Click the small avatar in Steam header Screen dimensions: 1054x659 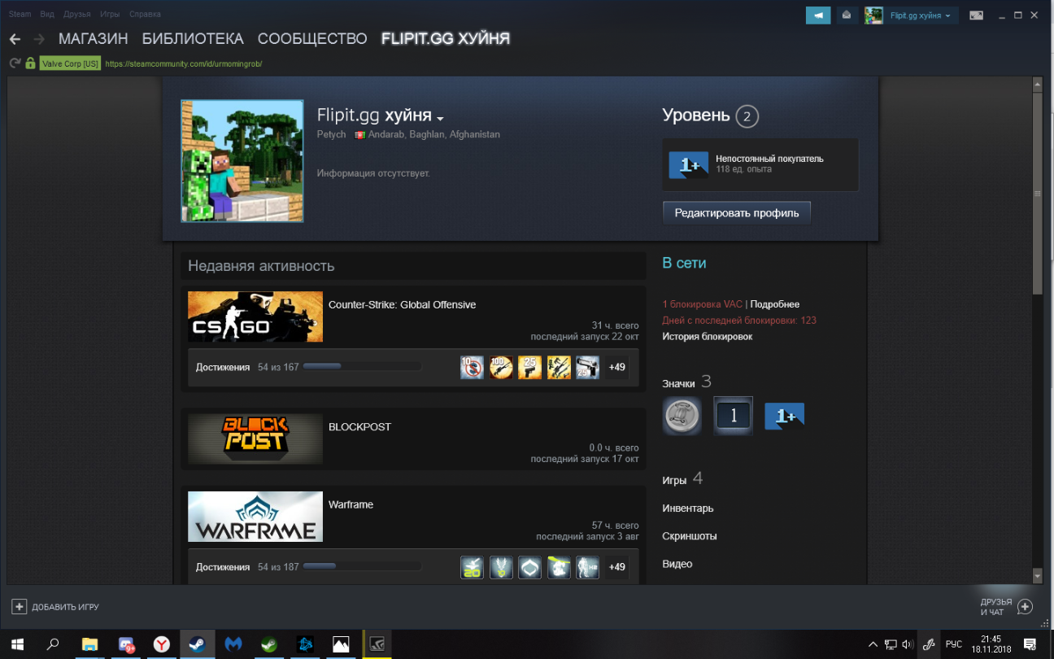(x=874, y=15)
